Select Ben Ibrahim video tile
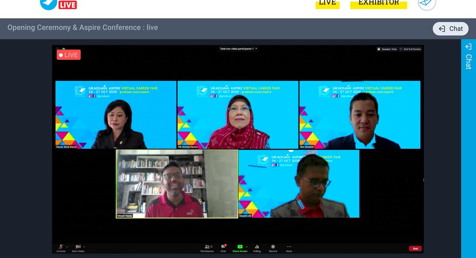 coord(360,115)
